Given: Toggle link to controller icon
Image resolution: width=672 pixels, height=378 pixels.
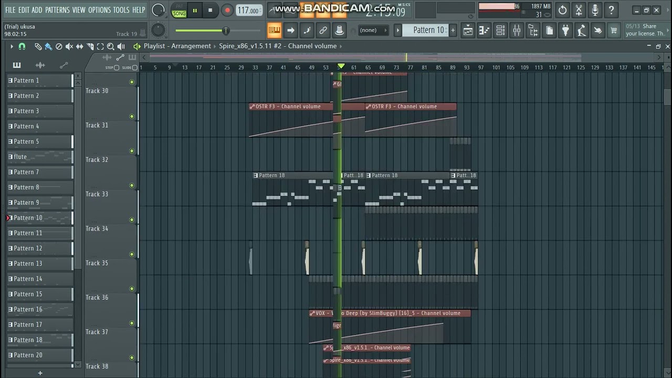Looking at the screenshot, I should pos(323,30).
